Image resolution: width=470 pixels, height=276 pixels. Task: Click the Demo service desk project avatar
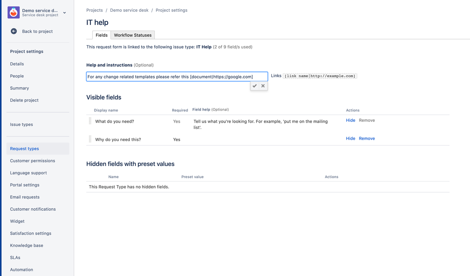pyautogui.click(x=14, y=13)
